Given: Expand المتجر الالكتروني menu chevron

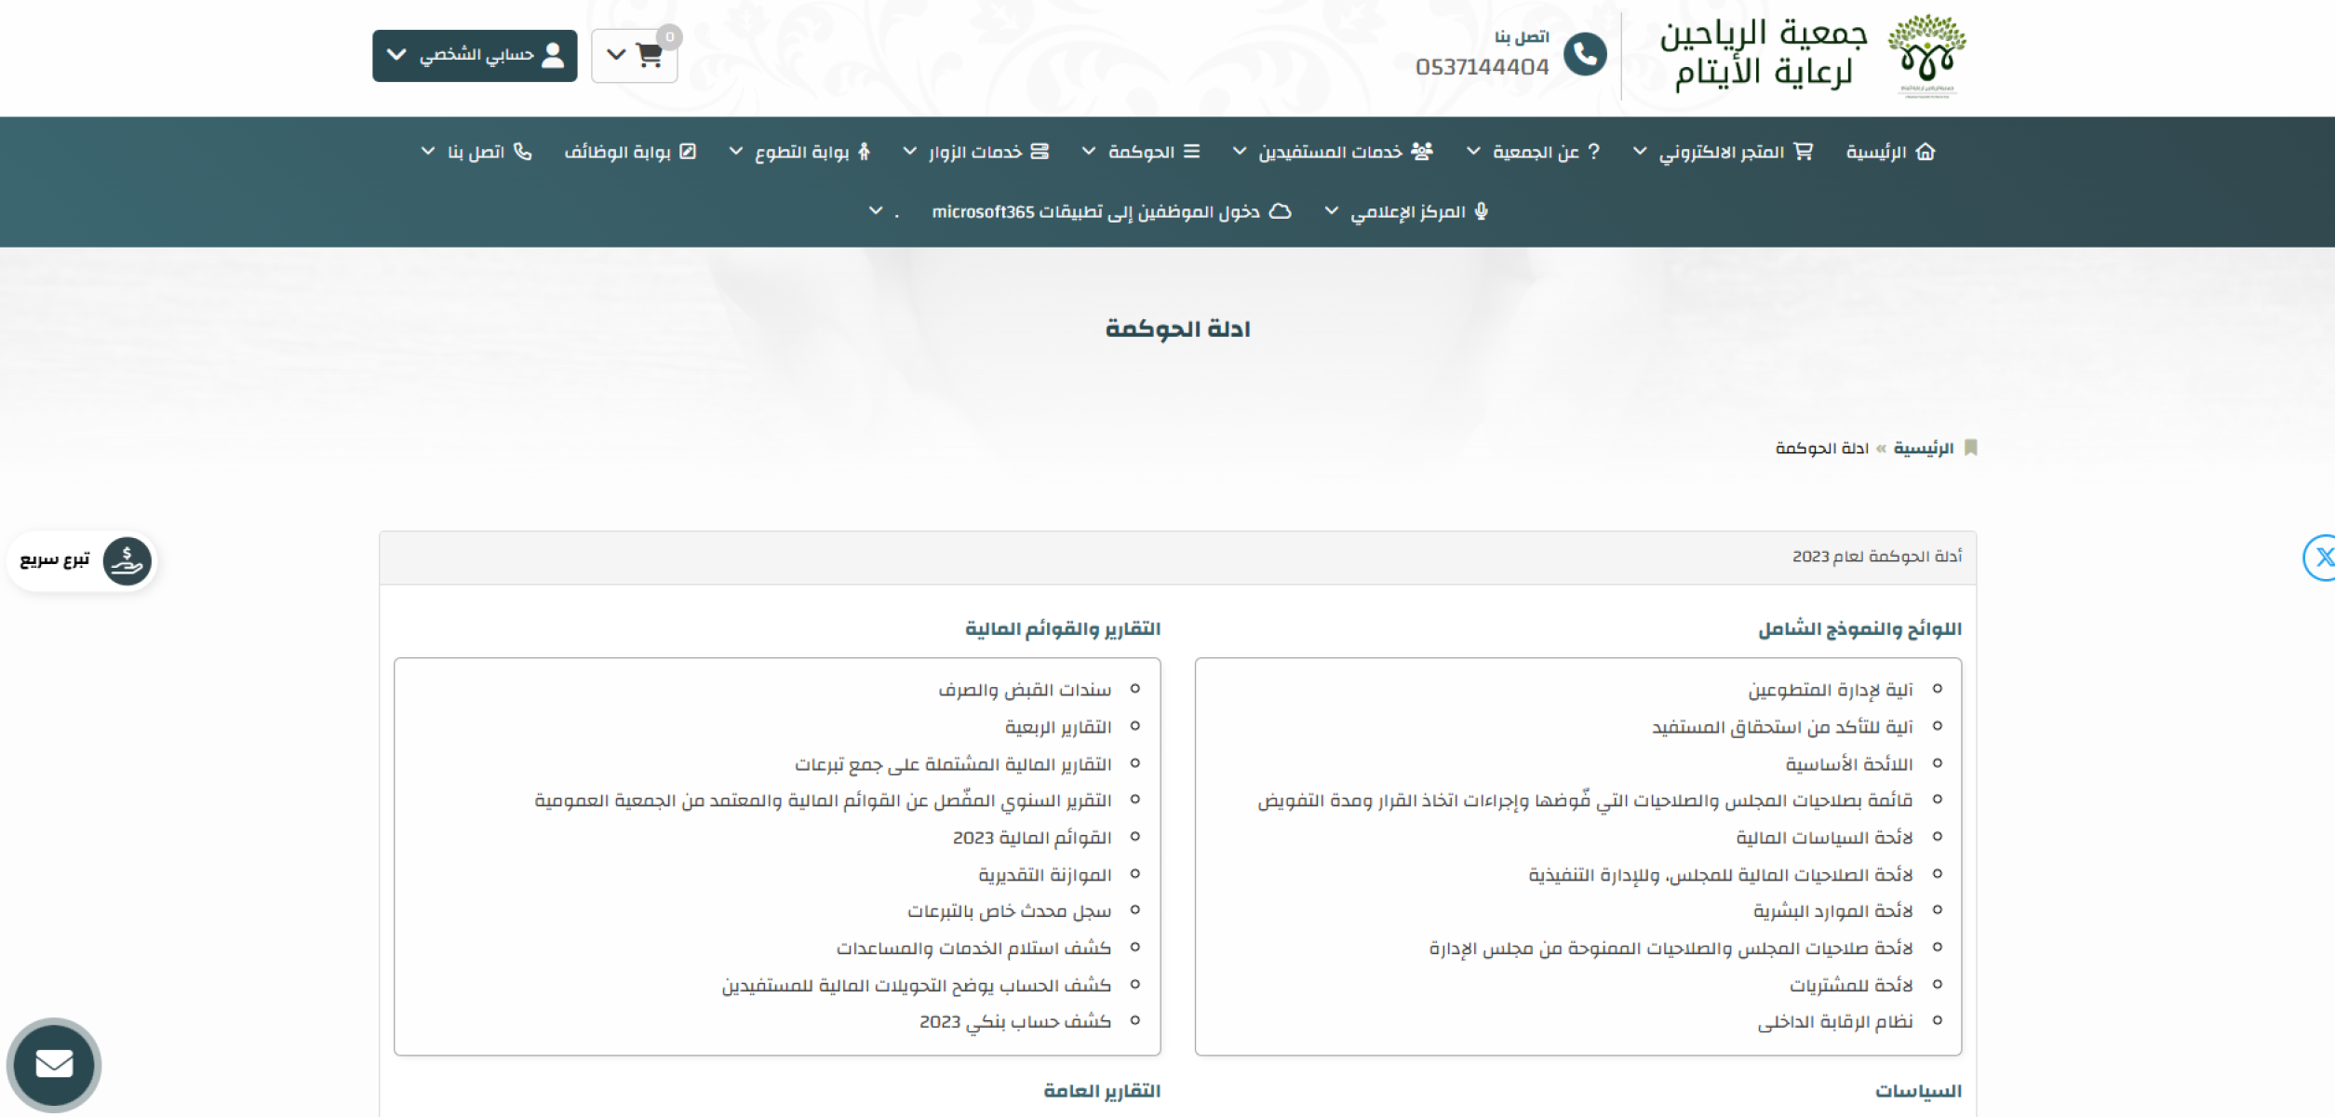Looking at the screenshot, I should (x=1640, y=151).
